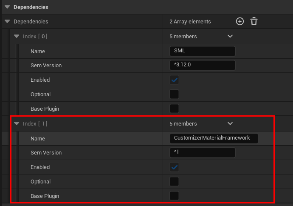Check Optional for Index [0]

coord(174,94)
